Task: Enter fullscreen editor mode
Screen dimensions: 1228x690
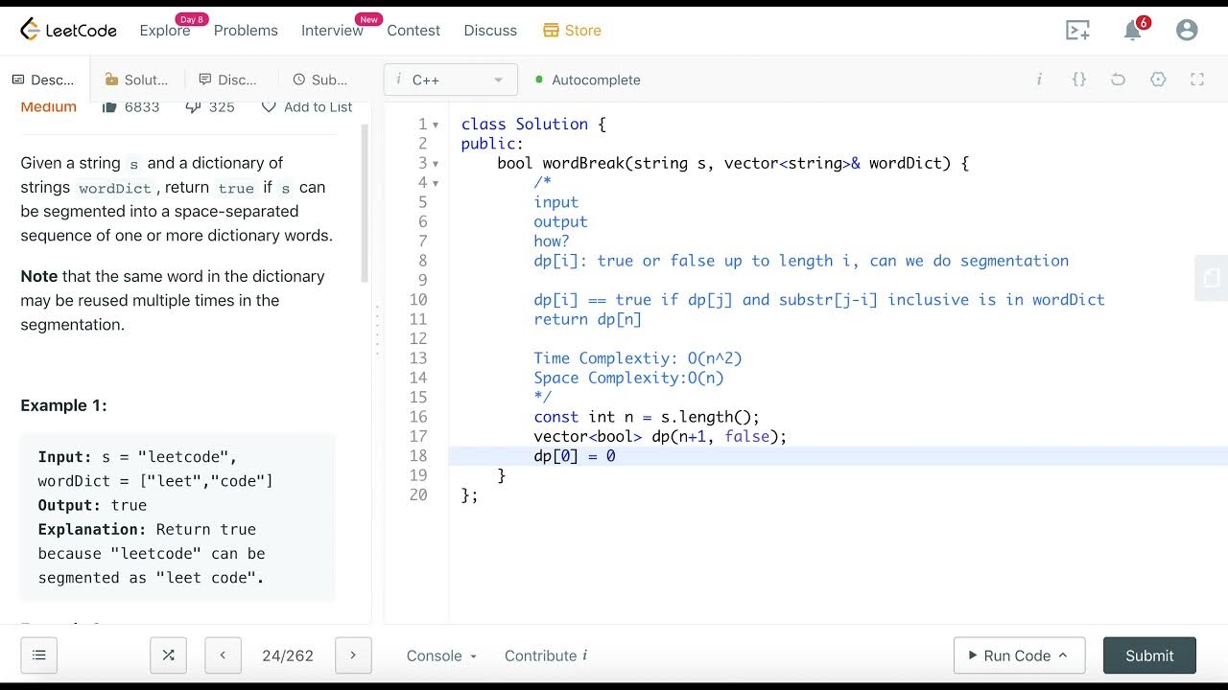Action: point(1197,80)
